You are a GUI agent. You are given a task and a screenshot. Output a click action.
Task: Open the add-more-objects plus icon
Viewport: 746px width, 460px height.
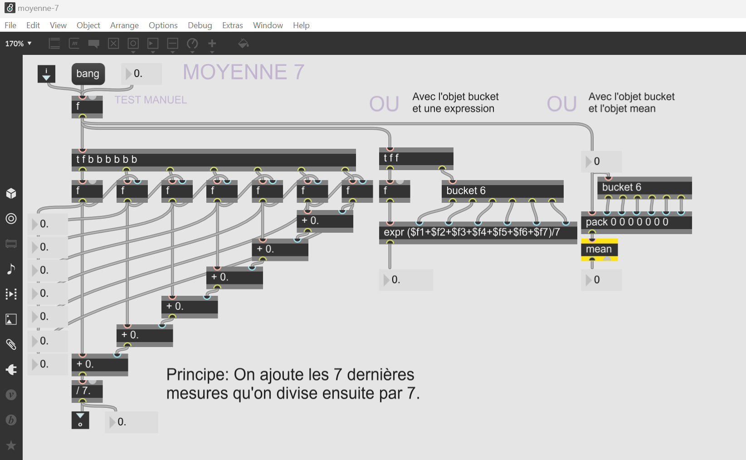point(212,44)
